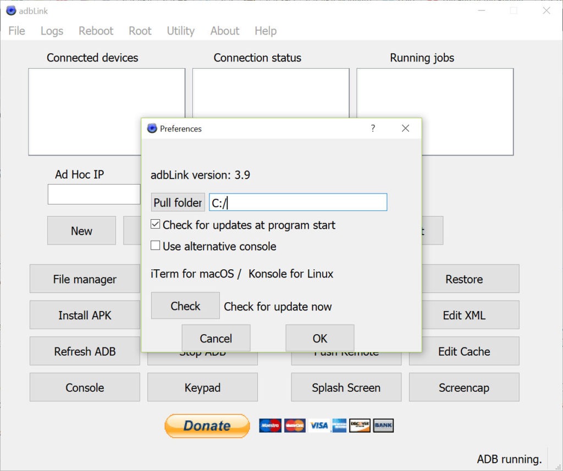This screenshot has width=563, height=471.
Task: Confirm Preferences with OK
Action: coord(320,338)
